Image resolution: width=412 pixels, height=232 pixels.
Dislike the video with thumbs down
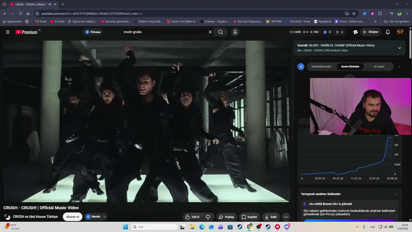point(208,217)
